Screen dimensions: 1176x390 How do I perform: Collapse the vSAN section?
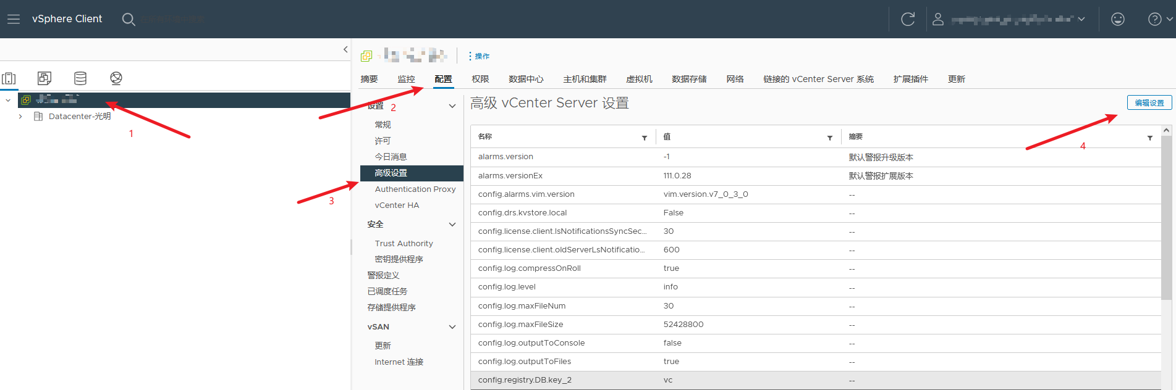click(452, 327)
